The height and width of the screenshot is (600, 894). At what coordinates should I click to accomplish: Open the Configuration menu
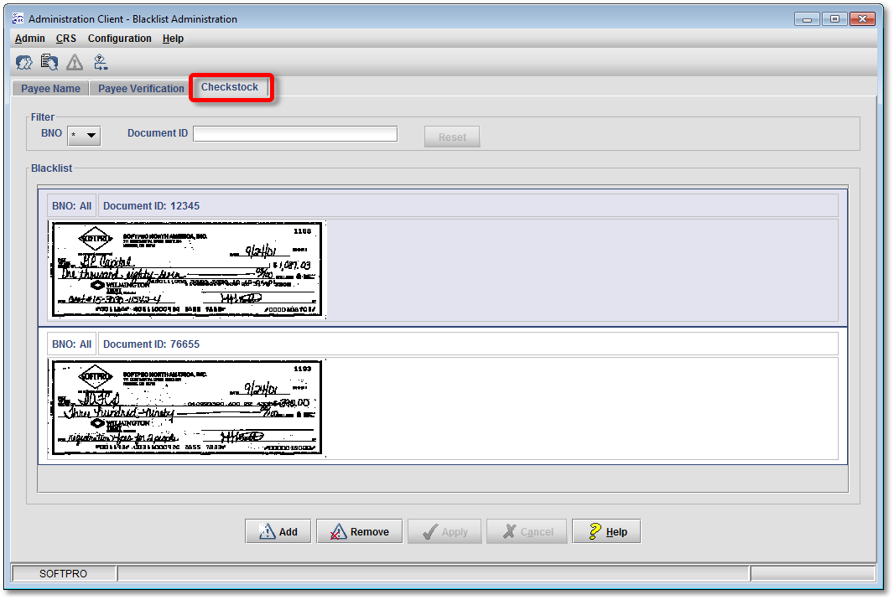coord(120,39)
